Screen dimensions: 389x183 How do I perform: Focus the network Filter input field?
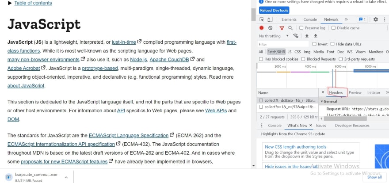283,44
